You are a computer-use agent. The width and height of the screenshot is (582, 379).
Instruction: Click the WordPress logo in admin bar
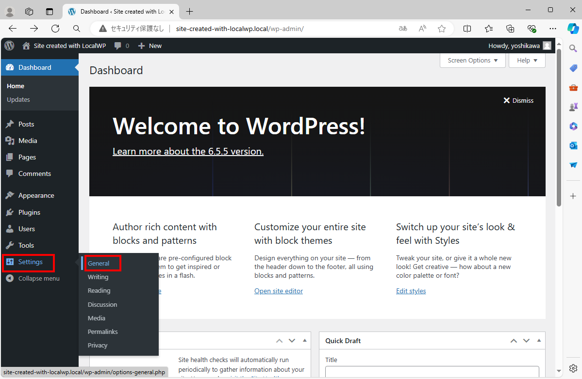pyautogui.click(x=9, y=46)
